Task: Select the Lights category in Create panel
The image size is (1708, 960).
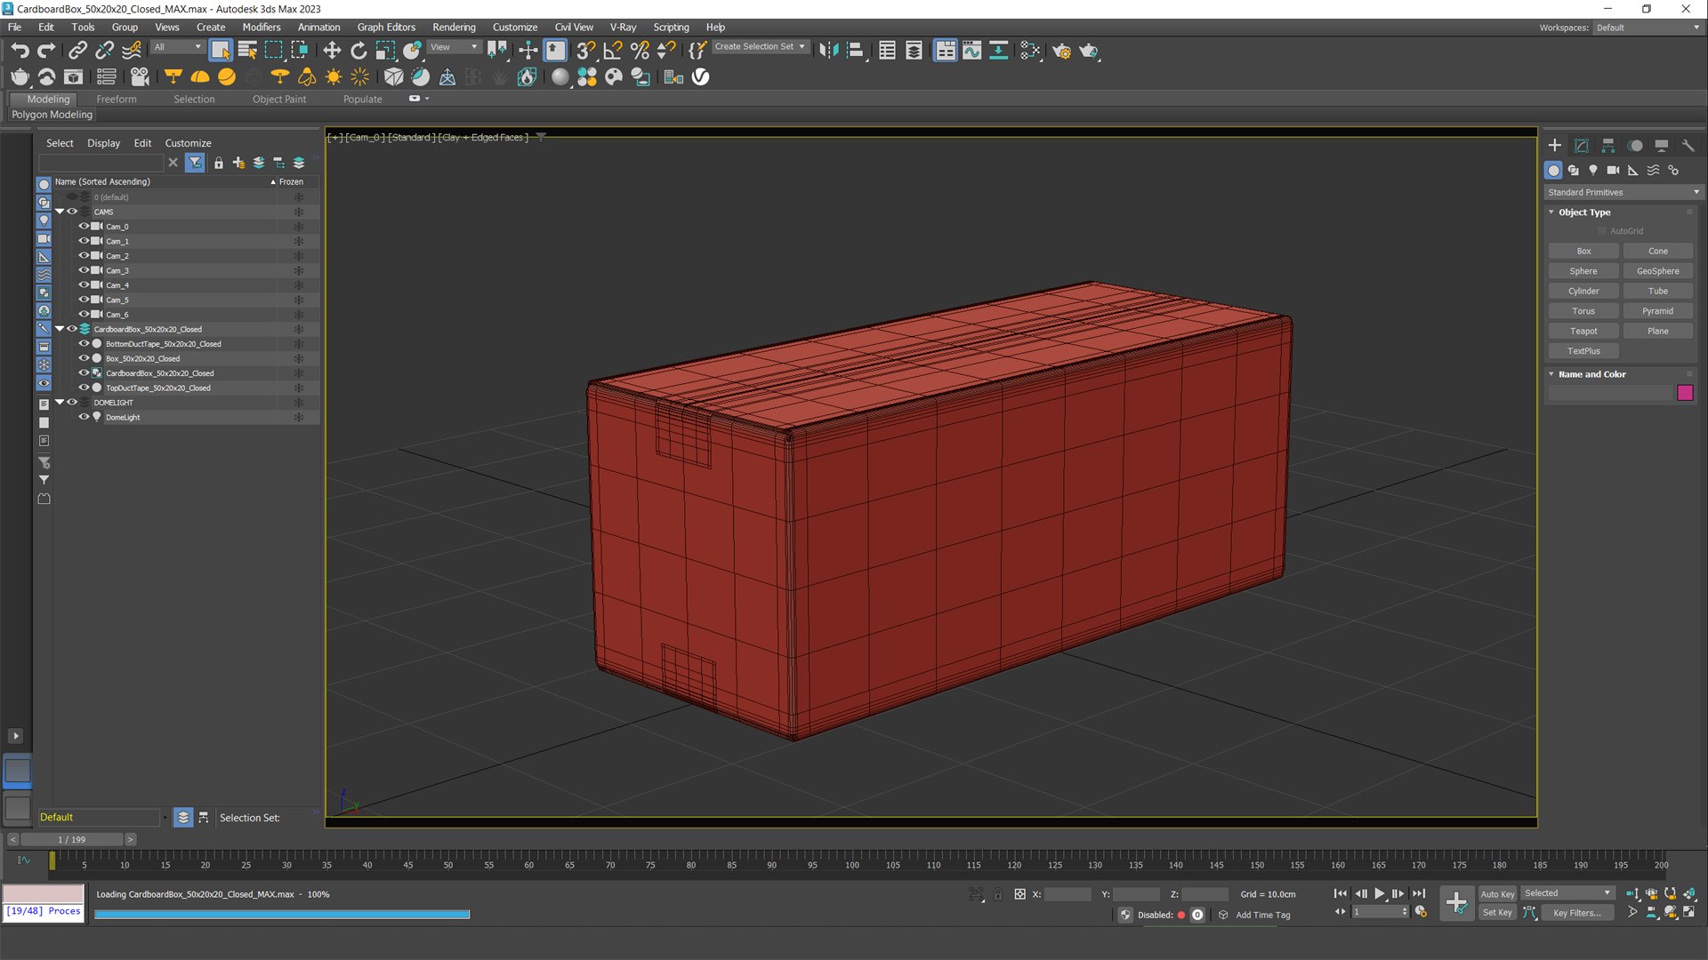Action: [1593, 170]
